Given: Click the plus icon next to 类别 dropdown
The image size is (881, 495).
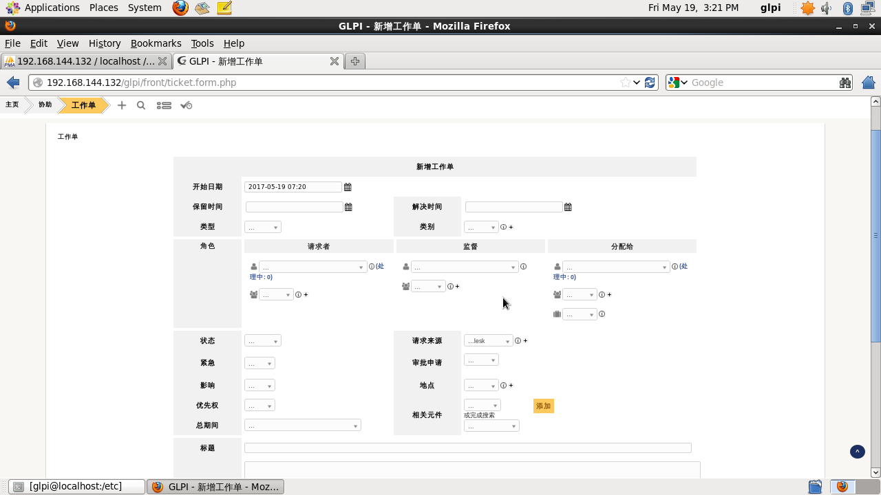Looking at the screenshot, I should [511, 227].
